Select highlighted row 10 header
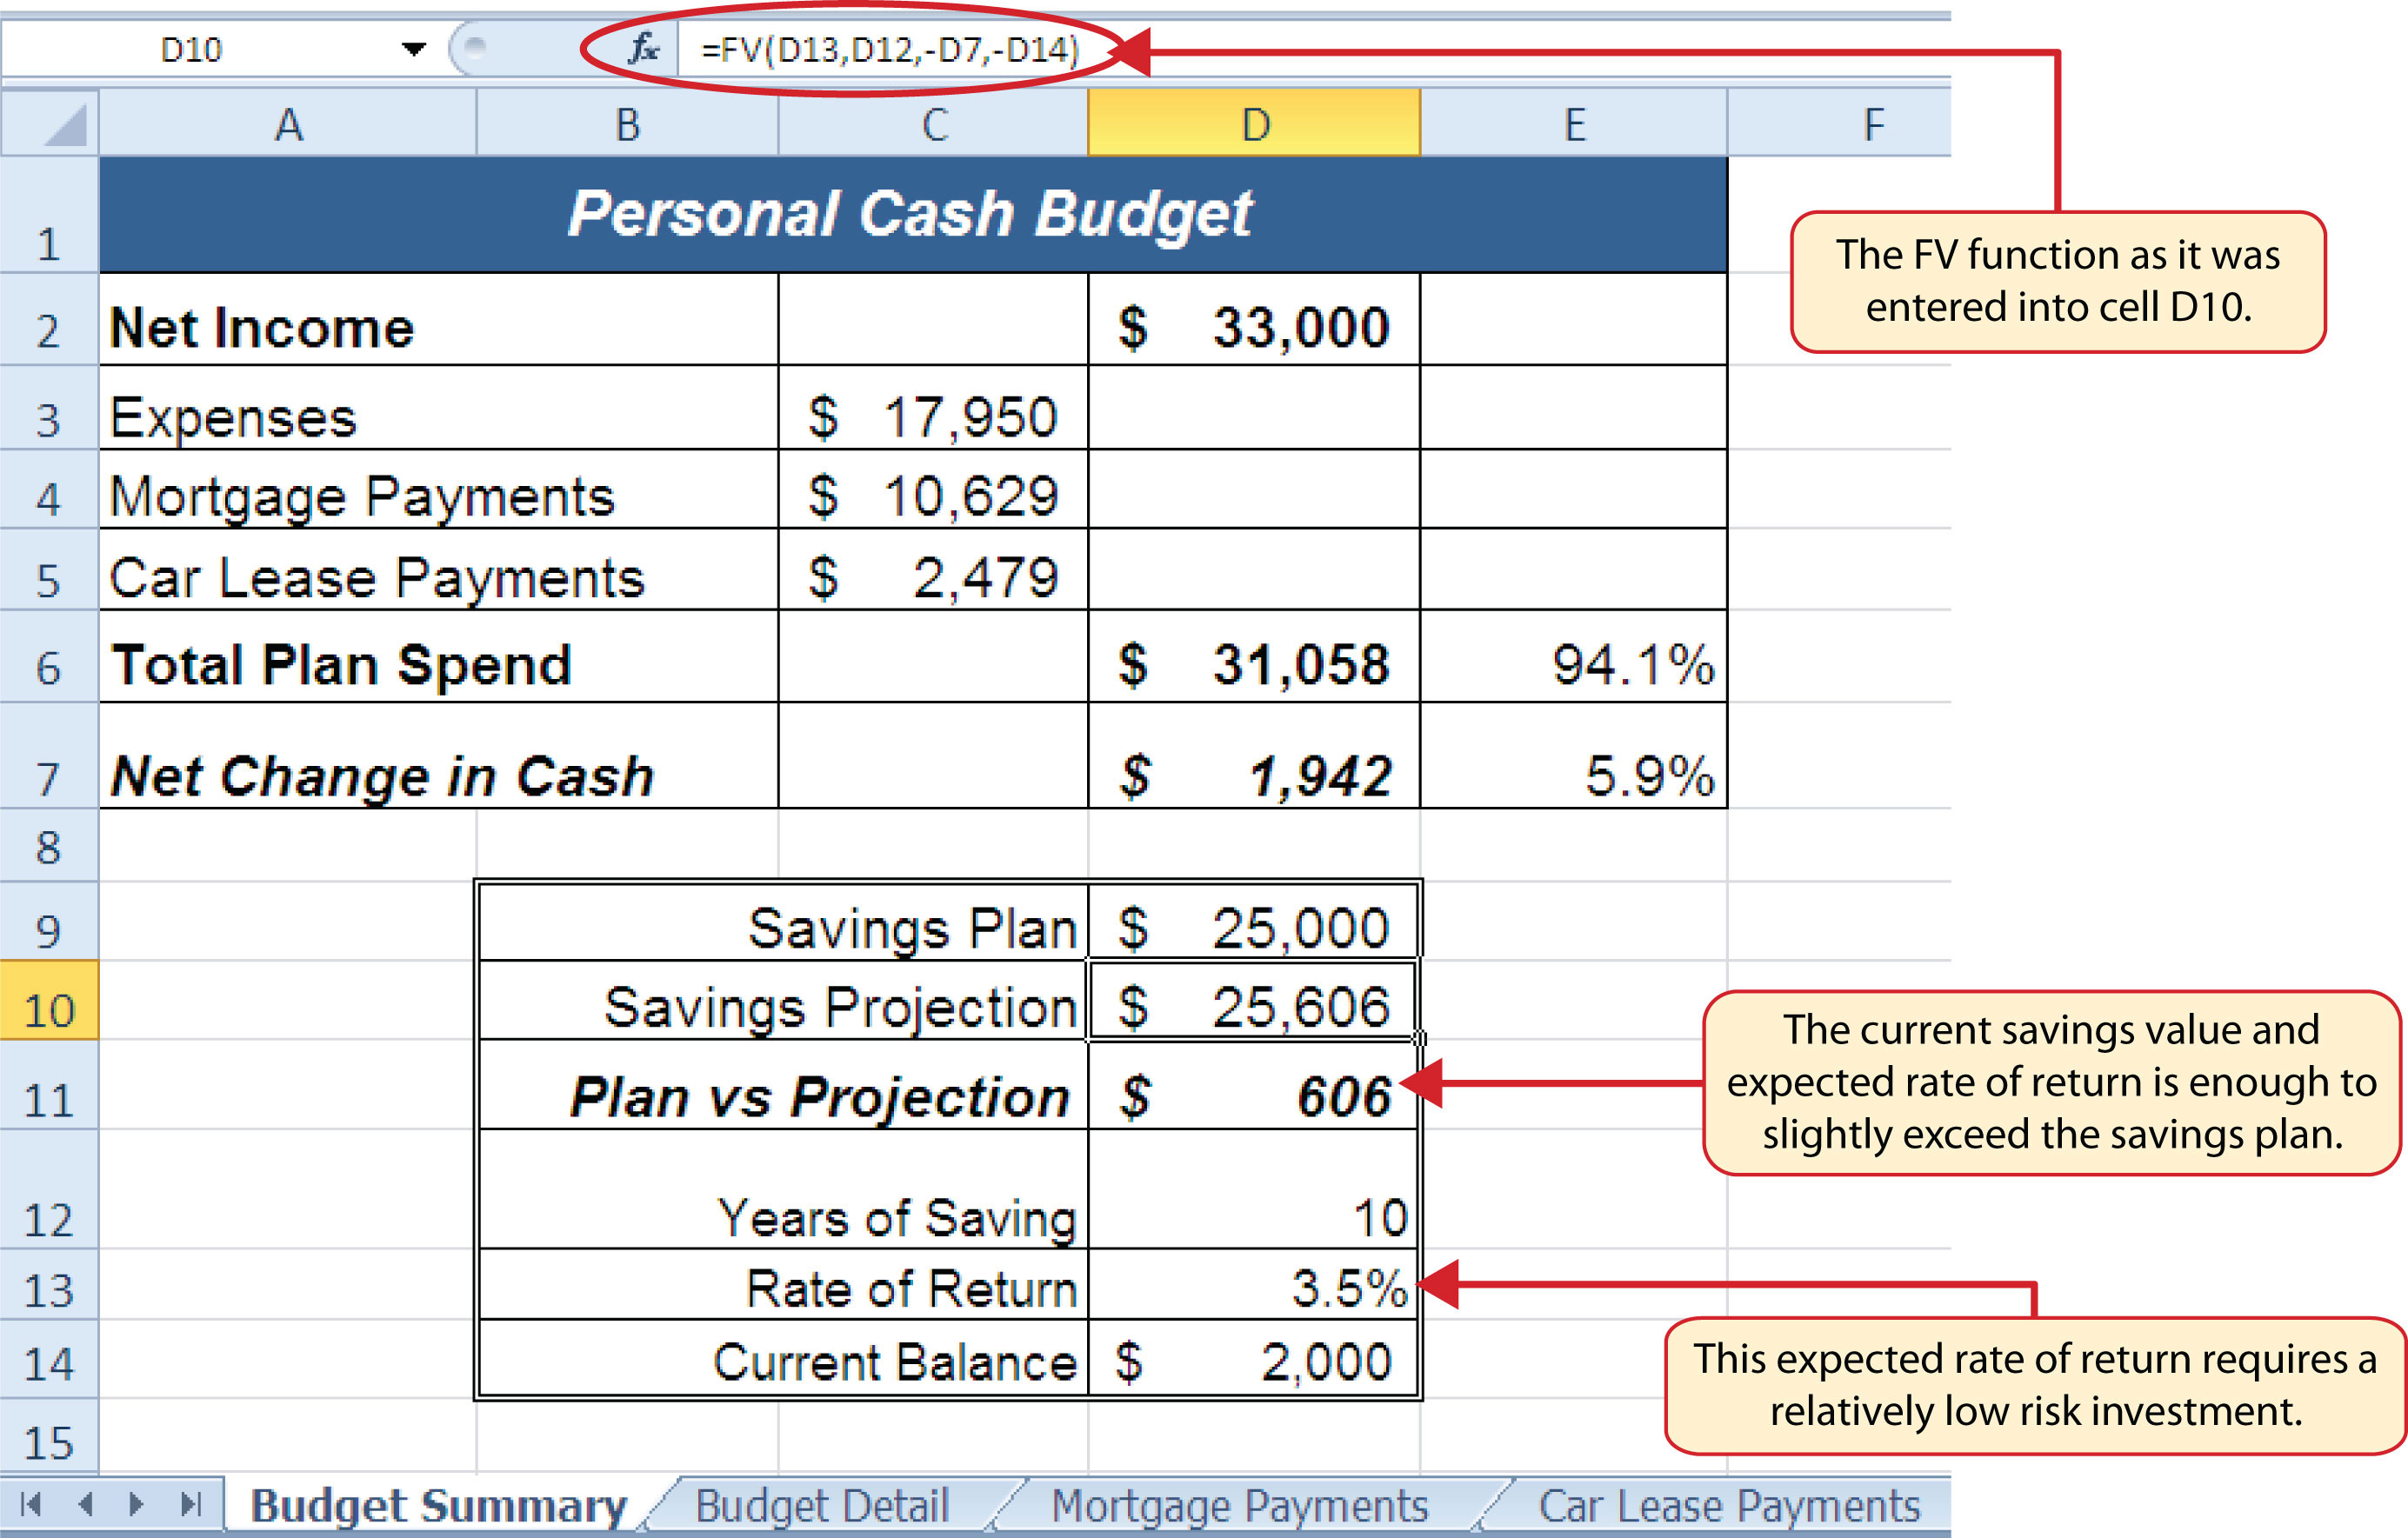Viewport: 2408px width, 1538px height. pyautogui.click(x=49, y=1001)
